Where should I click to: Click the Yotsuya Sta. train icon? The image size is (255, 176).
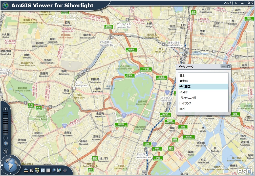74,89
